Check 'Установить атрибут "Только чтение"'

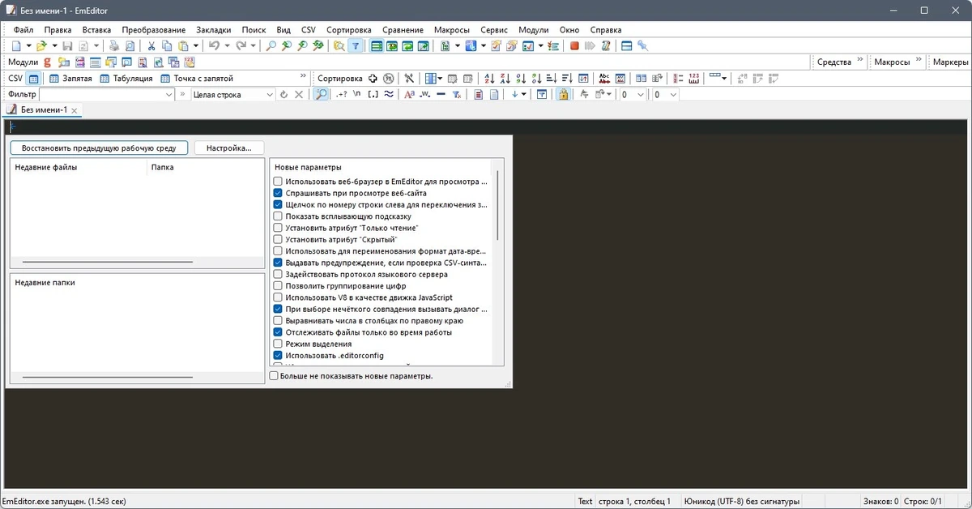pyautogui.click(x=278, y=228)
